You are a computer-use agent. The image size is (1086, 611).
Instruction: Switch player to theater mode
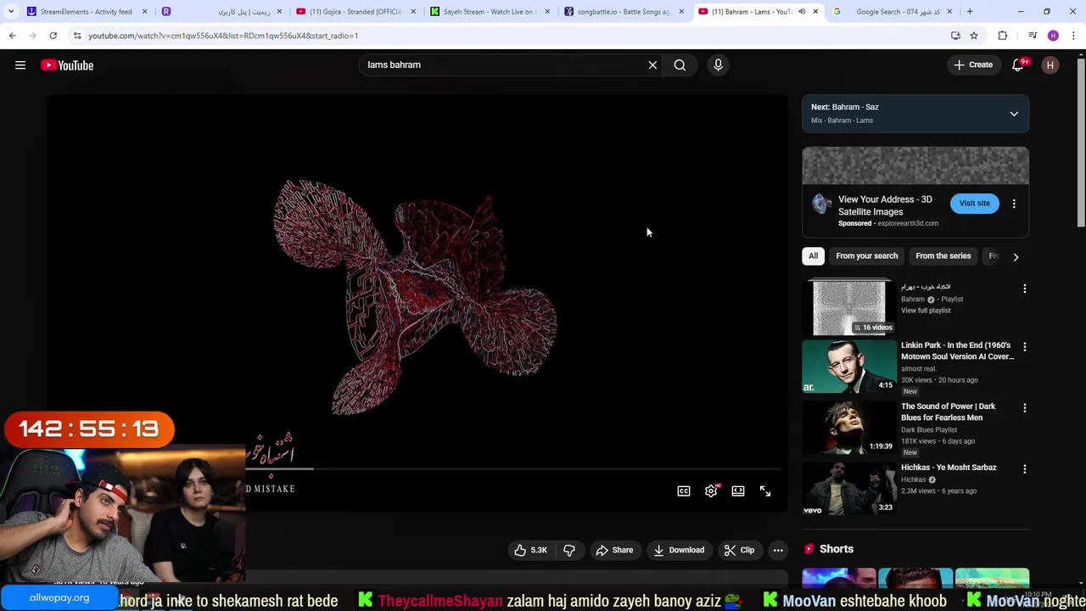[738, 491]
